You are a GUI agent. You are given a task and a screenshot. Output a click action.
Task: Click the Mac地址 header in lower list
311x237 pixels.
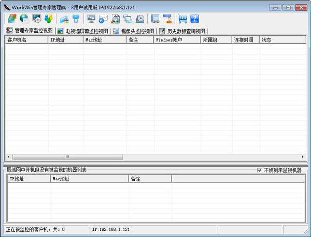click(x=89, y=178)
